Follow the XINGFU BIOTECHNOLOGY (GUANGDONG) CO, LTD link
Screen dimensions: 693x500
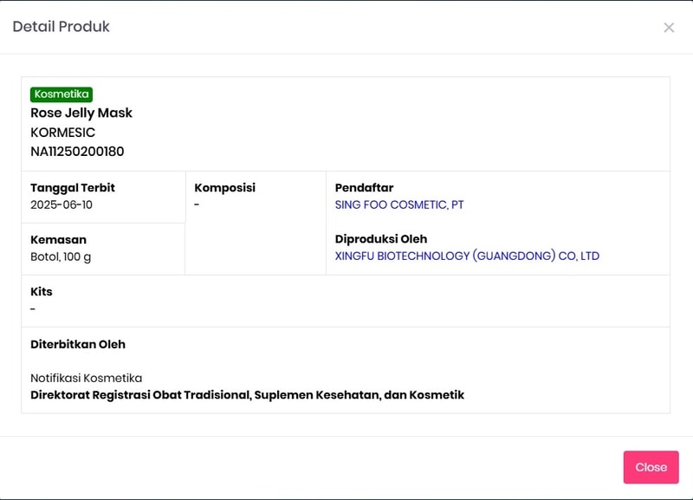(467, 256)
